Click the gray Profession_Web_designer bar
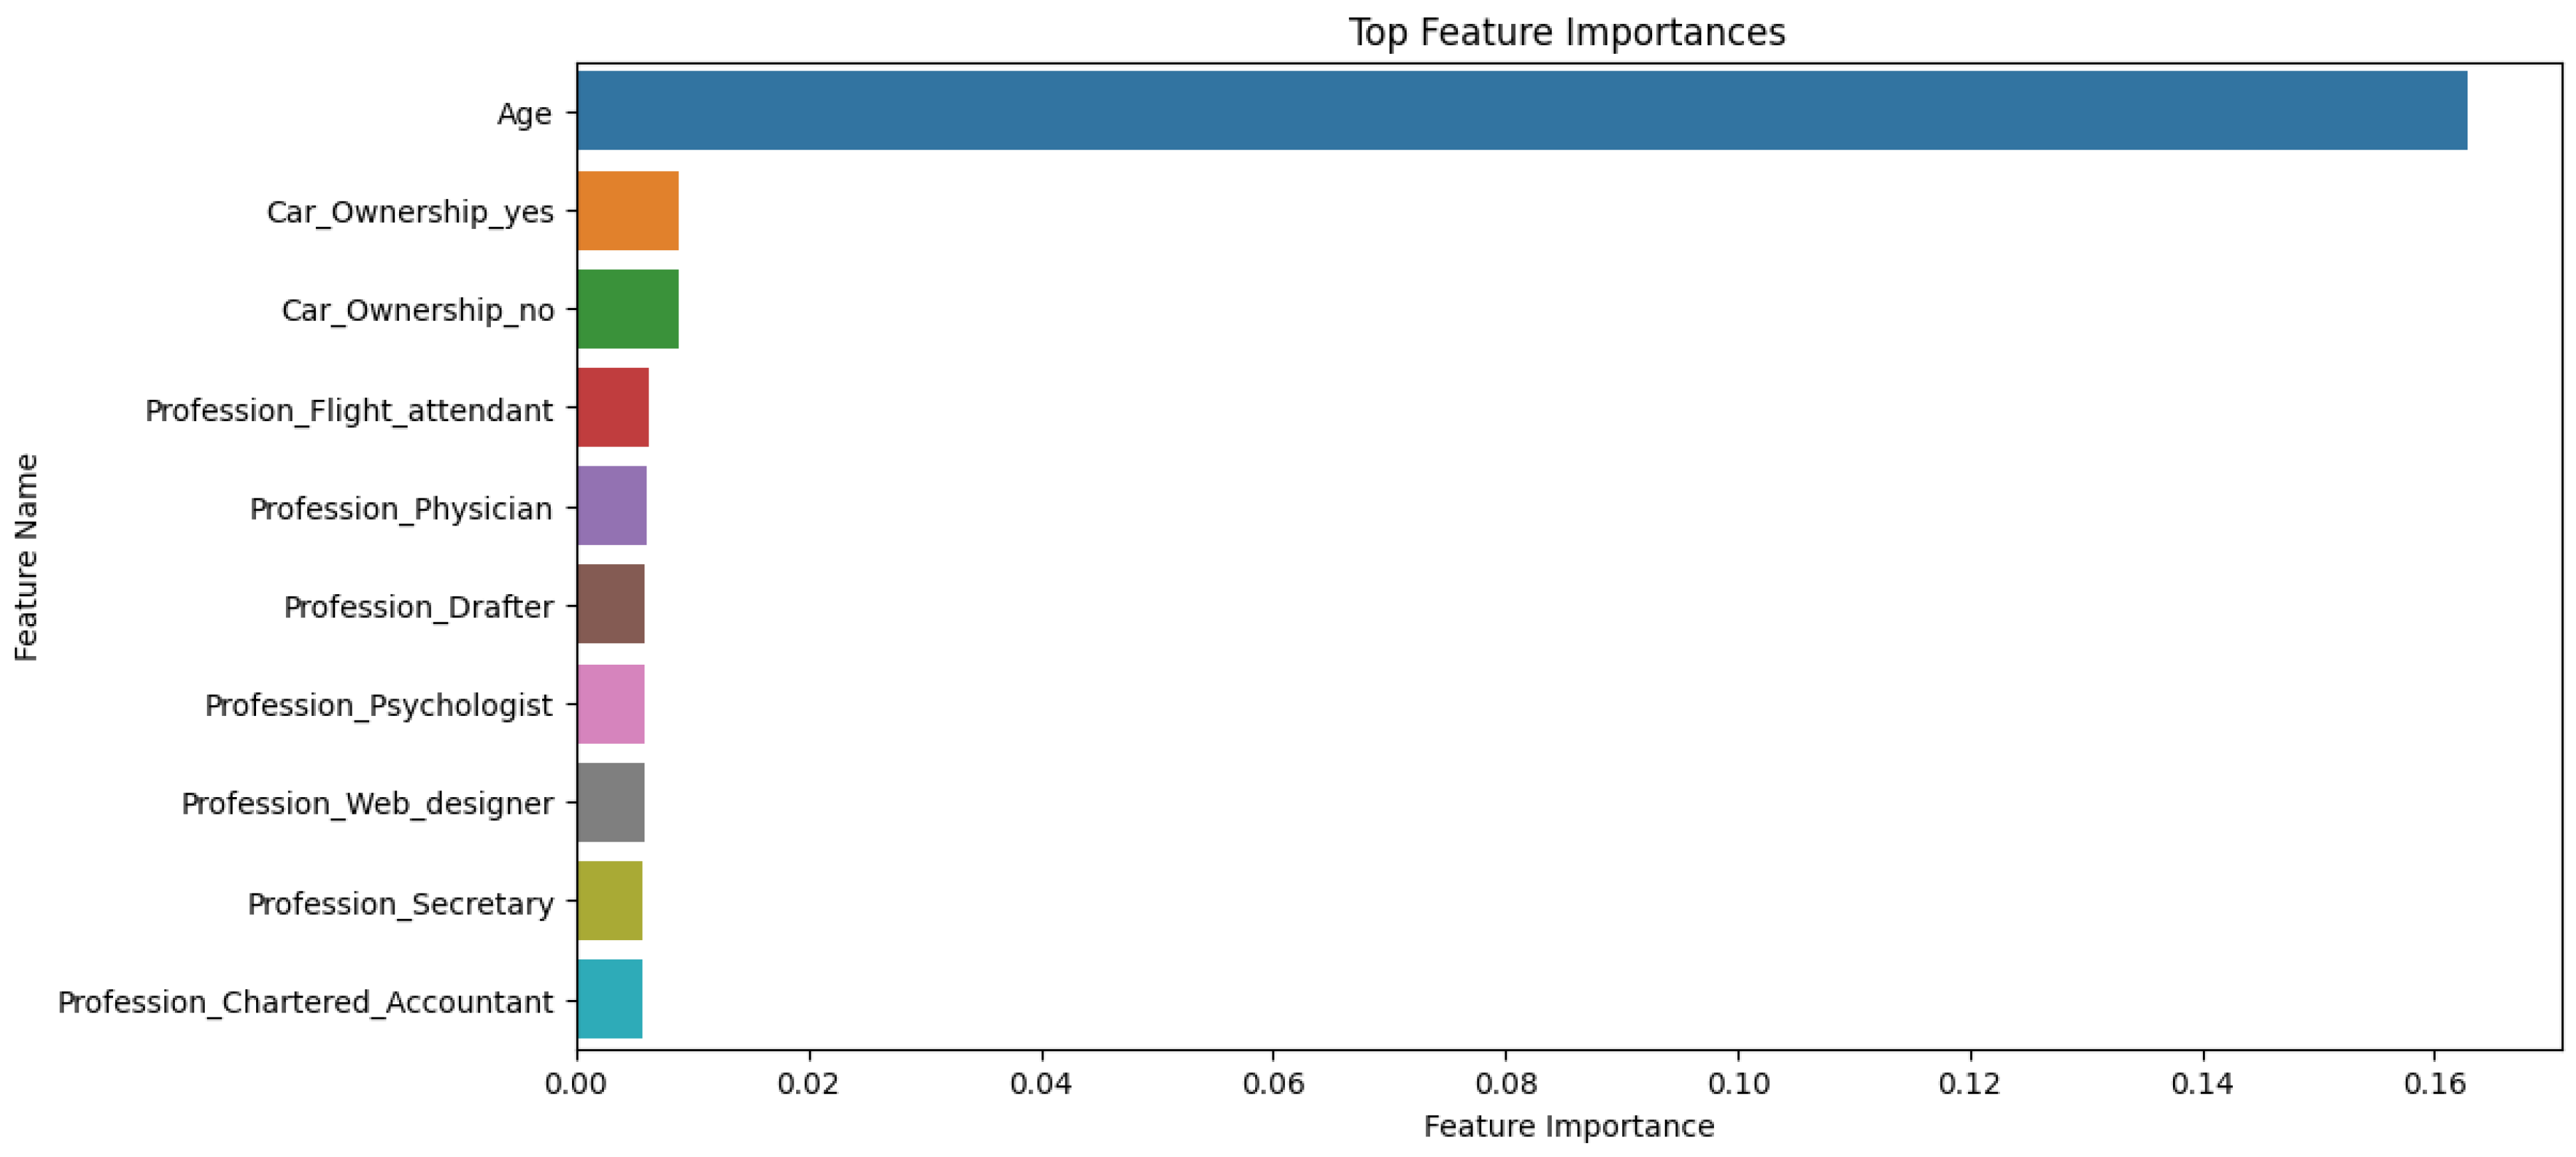This screenshot has width=2576, height=1157. (x=611, y=802)
